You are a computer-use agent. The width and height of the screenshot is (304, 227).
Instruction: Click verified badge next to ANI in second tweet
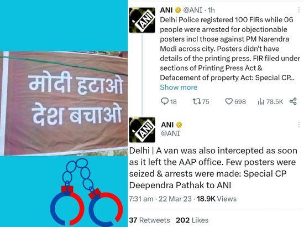click(x=179, y=125)
